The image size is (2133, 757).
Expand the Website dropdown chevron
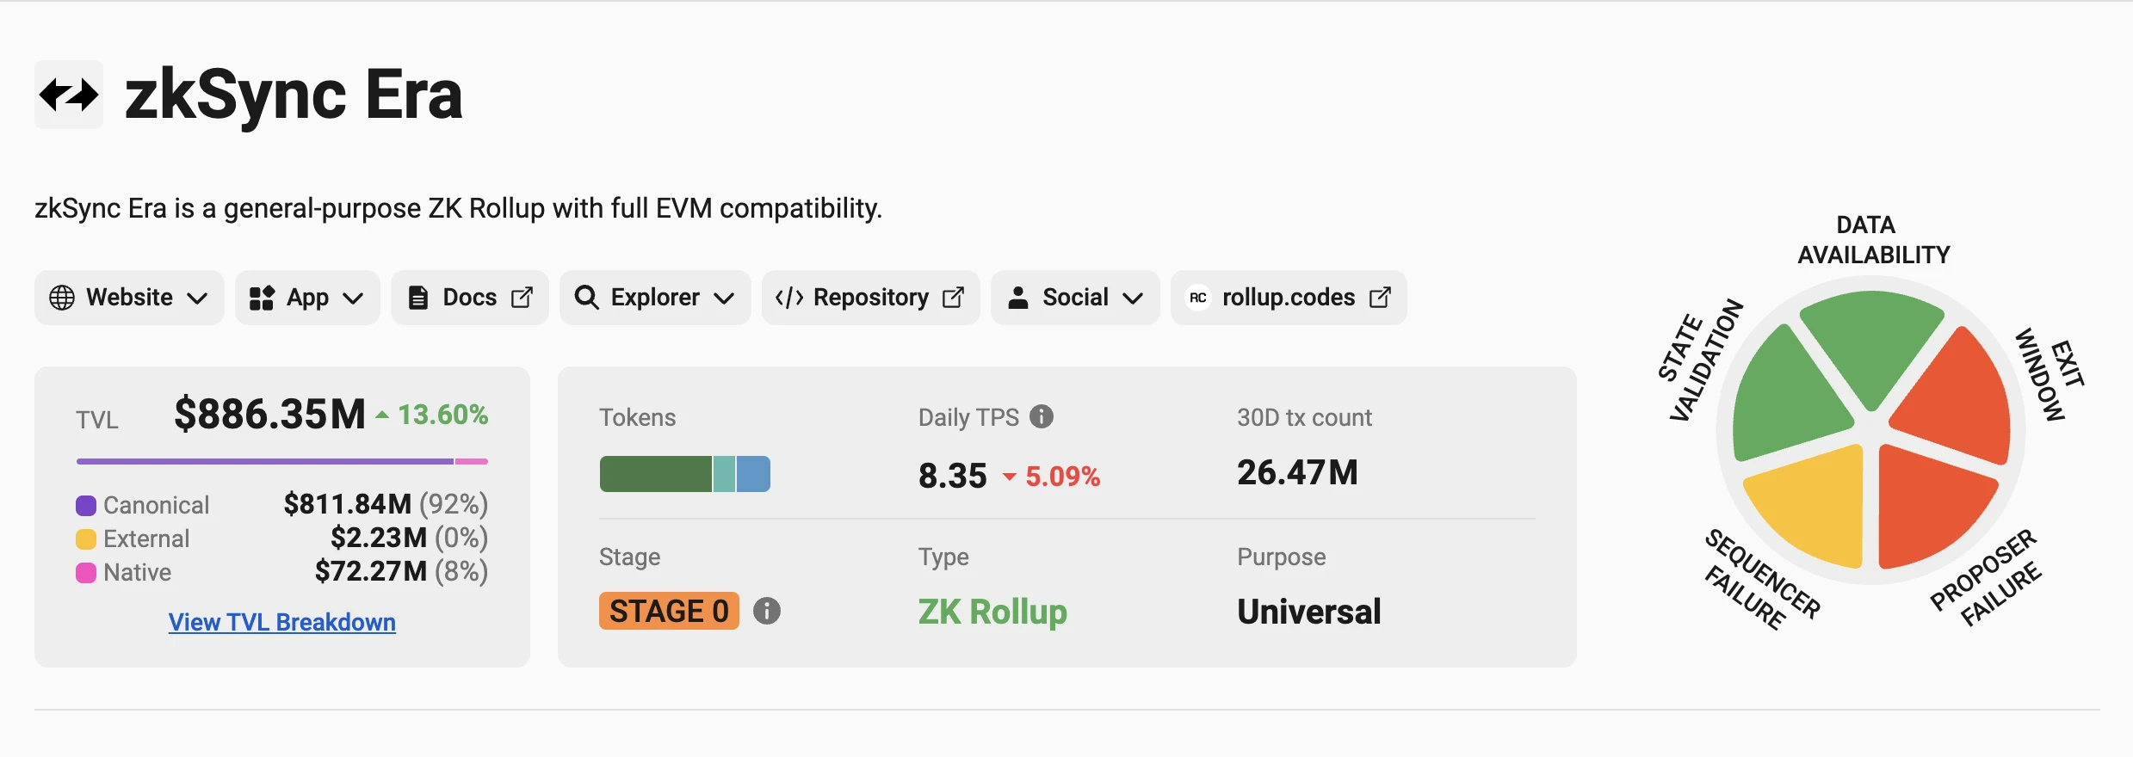click(x=197, y=298)
